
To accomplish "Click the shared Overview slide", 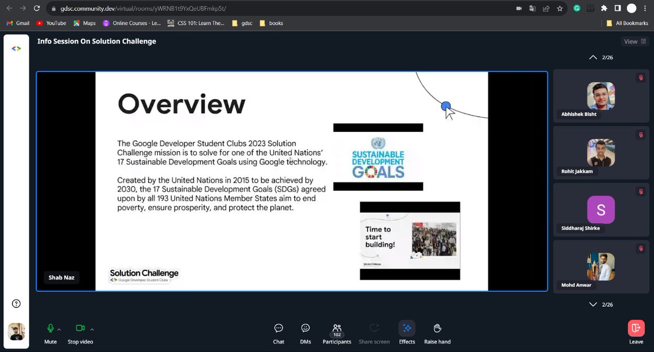I will pos(292,181).
